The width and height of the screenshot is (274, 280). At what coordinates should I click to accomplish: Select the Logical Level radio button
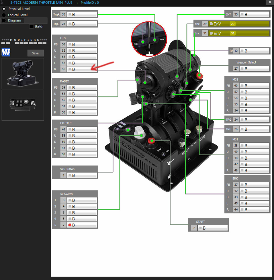[x=4, y=15]
